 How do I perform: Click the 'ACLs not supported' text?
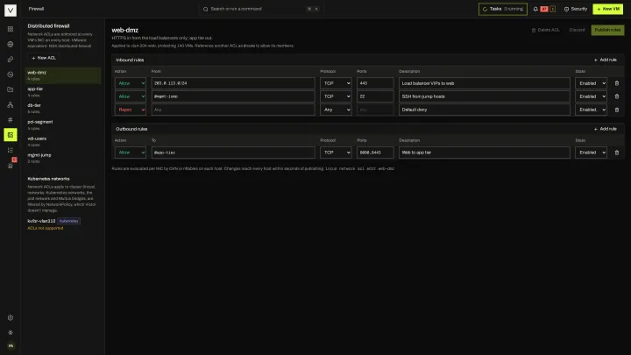coord(45,228)
